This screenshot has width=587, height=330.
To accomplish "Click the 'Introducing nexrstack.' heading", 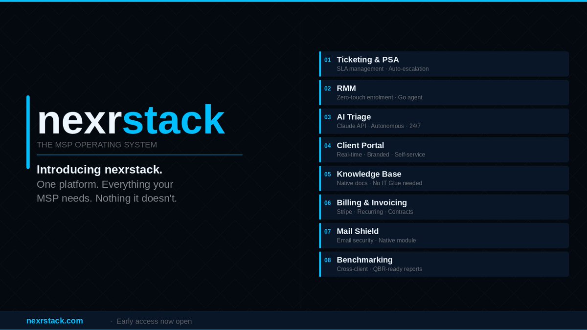I will [x=99, y=170].
